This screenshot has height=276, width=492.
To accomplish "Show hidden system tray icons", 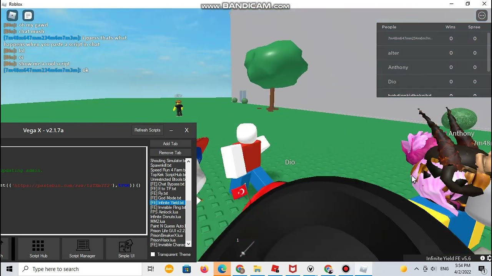I will (x=416, y=269).
